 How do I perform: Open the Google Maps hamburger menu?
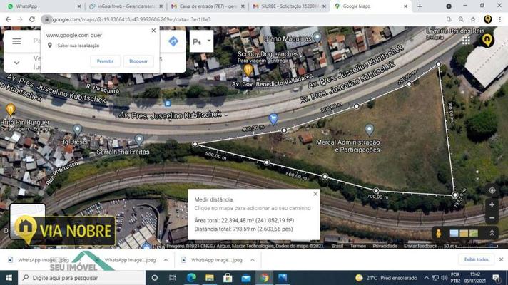click(x=16, y=41)
